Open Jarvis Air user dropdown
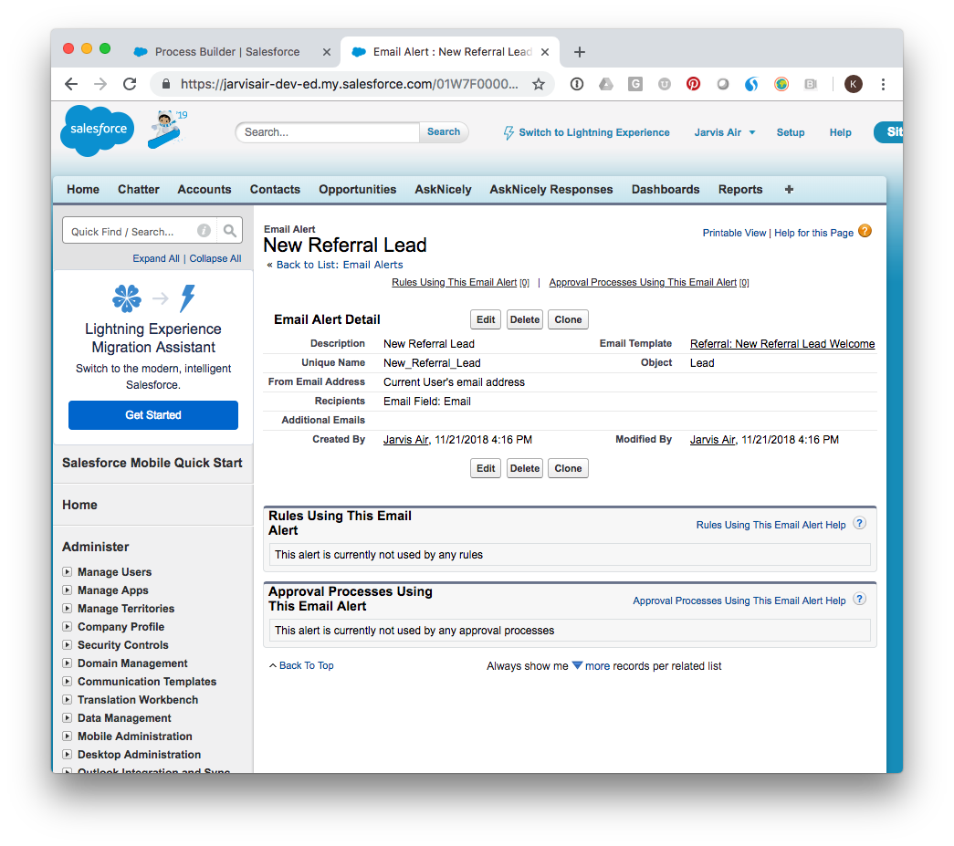Screen dimensions: 954x846 coord(725,132)
